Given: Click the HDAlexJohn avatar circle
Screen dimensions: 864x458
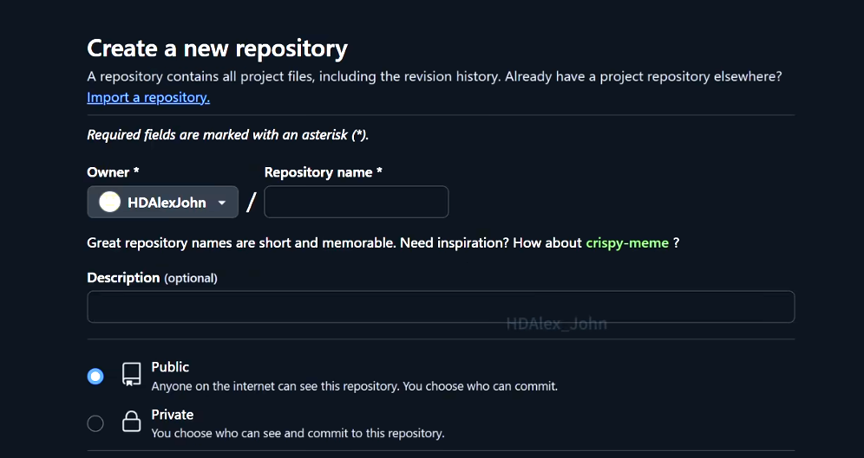Looking at the screenshot, I should tap(109, 203).
